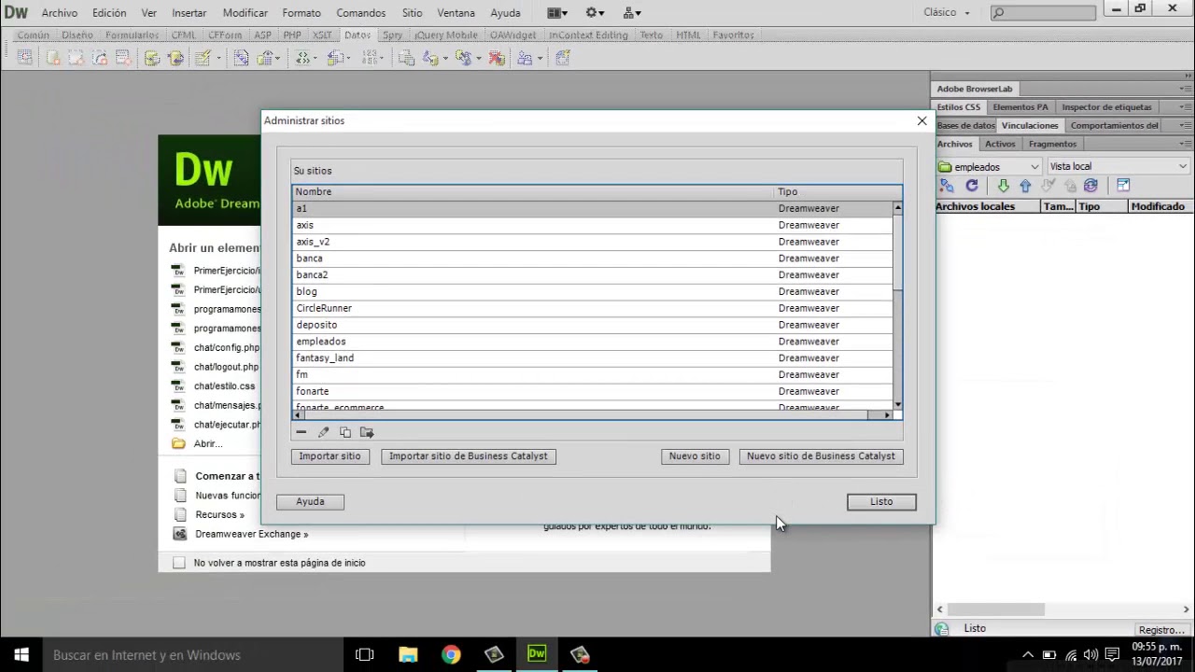Put files with blue up arrow
Image resolution: width=1195 pixels, height=672 pixels.
click(x=1025, y=186)
